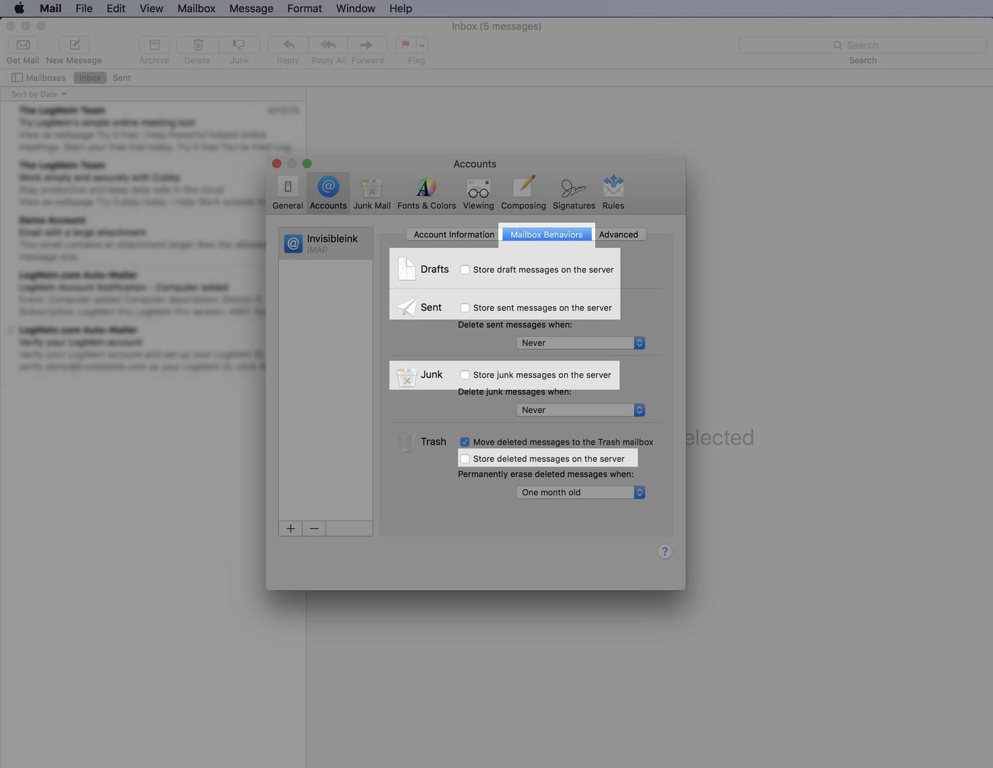Open the Composing preferences pane

pos(523,192)
